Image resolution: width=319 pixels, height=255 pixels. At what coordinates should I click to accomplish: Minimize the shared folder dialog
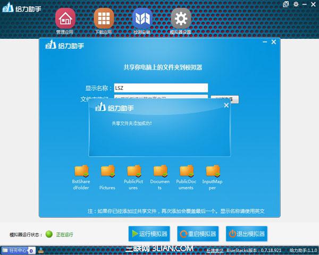click(265, 42)
